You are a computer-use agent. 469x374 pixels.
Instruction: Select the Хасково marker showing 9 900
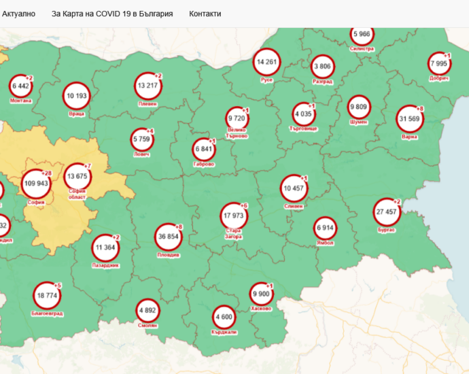pyautogui.click(x=262, y=294)
